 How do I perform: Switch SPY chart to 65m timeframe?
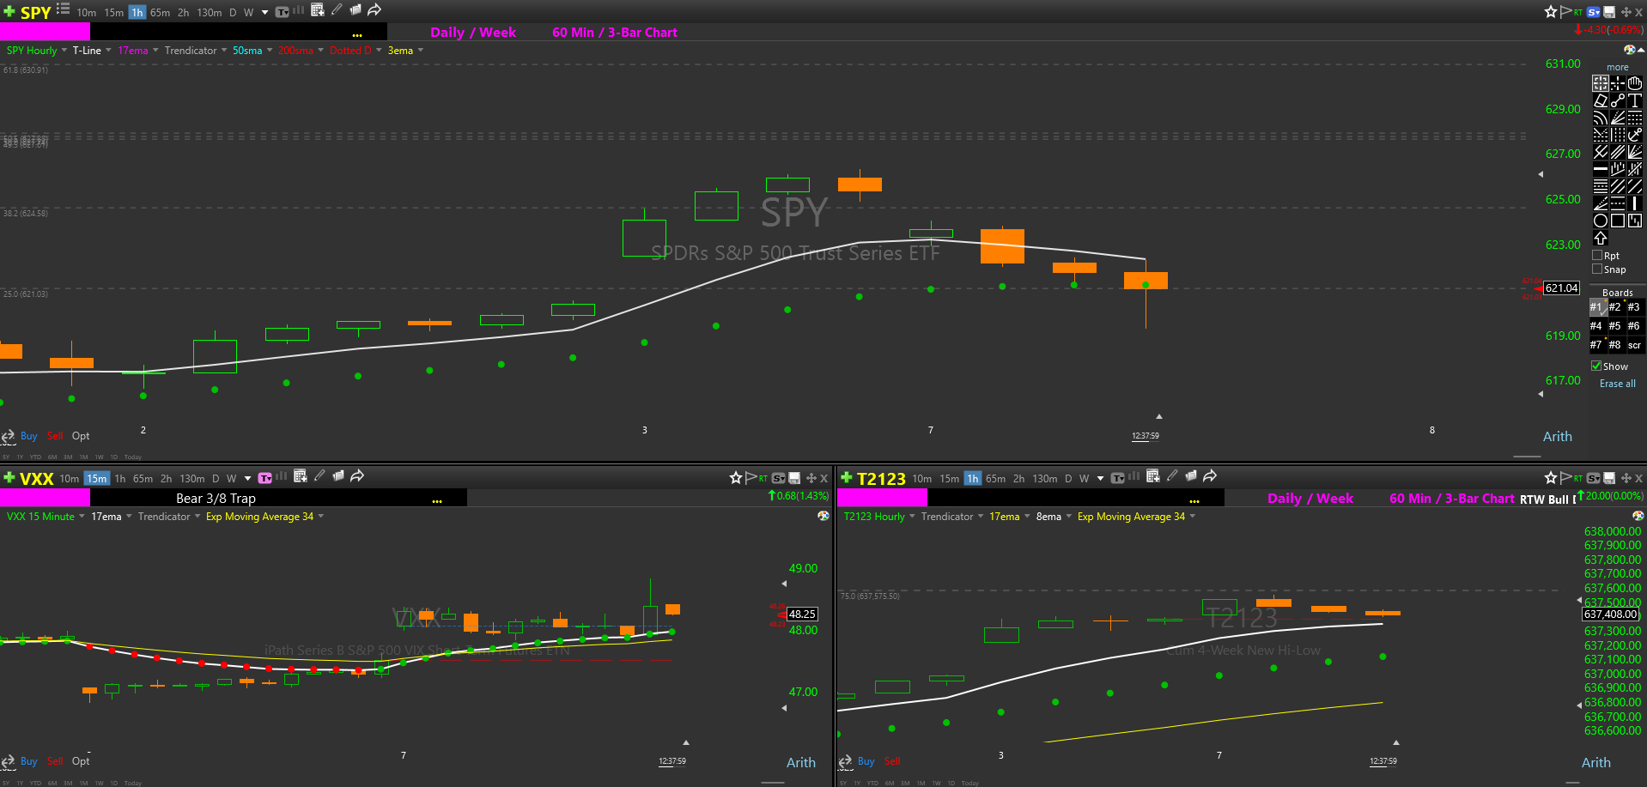(160, 13)
